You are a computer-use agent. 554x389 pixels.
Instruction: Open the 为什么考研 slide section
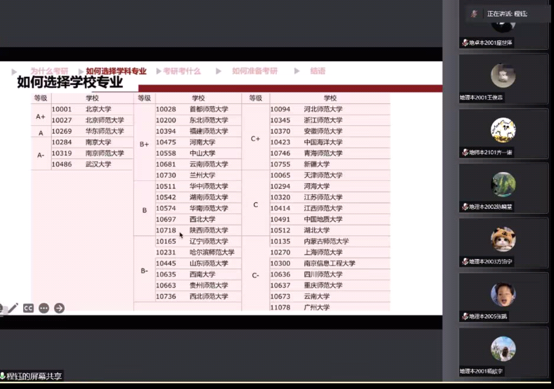click(49, 71)
